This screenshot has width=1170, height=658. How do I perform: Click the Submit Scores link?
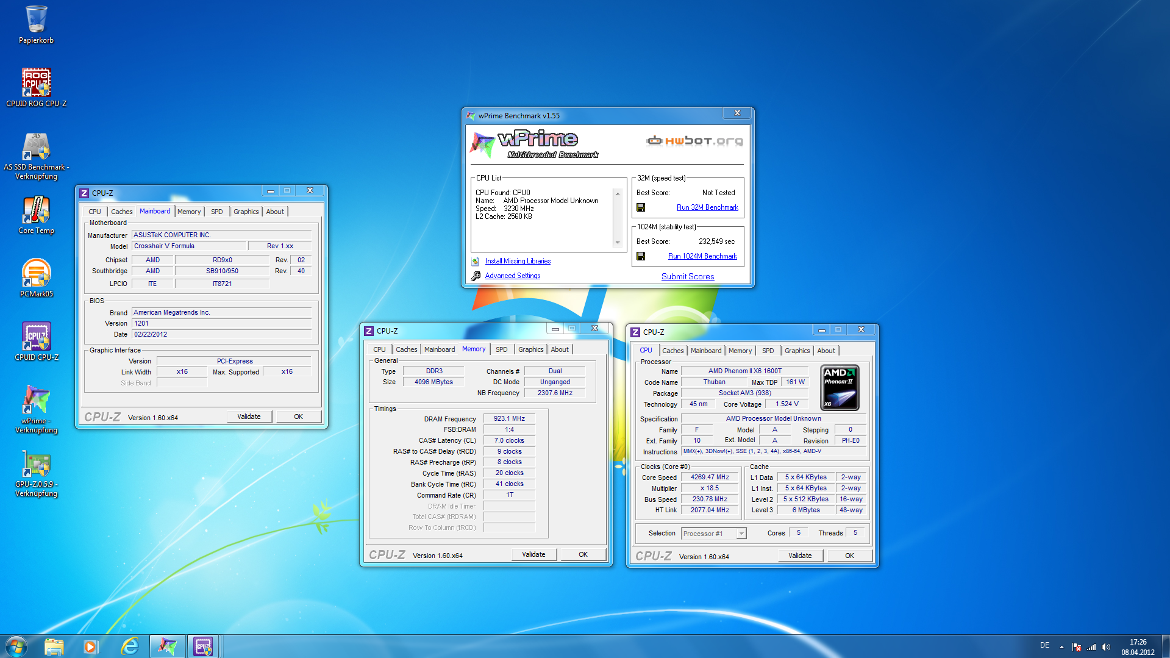[x=688, y=276]
